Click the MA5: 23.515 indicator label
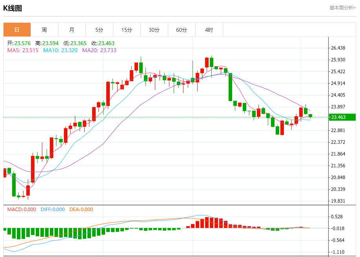The width and height of the screenshot is (360, 257). coord(23,50)
